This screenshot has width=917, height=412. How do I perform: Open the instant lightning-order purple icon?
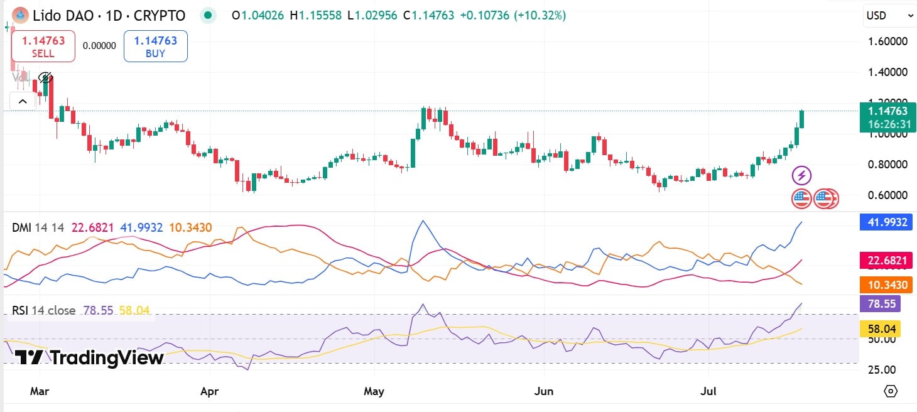[801, 175]
